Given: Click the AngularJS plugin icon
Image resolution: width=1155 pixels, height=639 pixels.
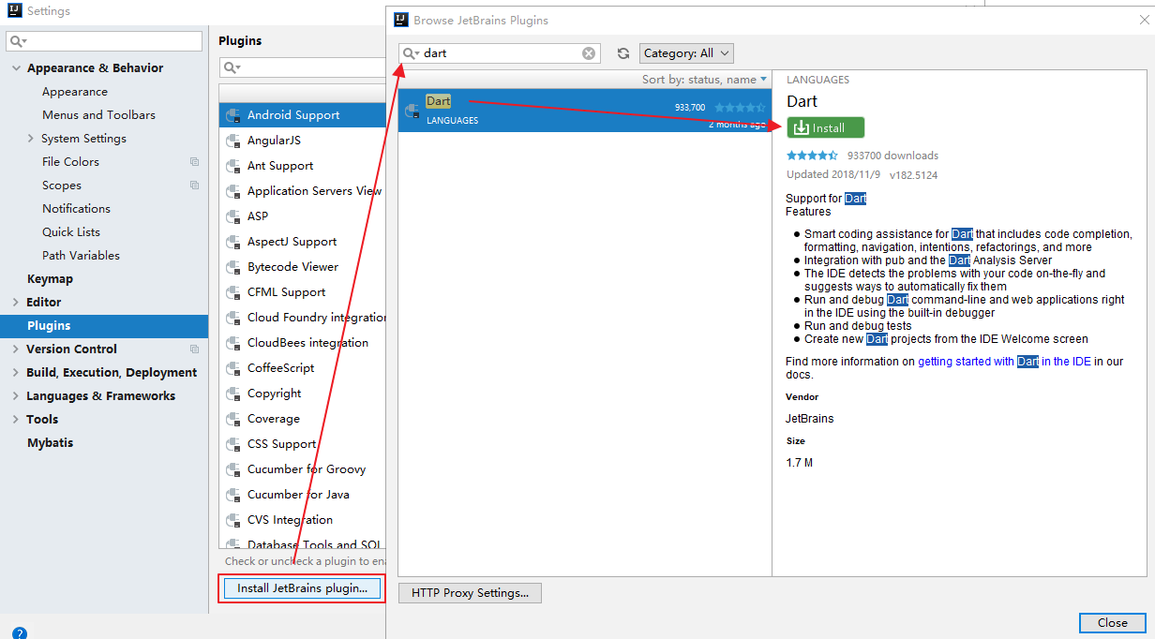Looking at the screenshot, I should pyautogui.click(x=233, y=141).
